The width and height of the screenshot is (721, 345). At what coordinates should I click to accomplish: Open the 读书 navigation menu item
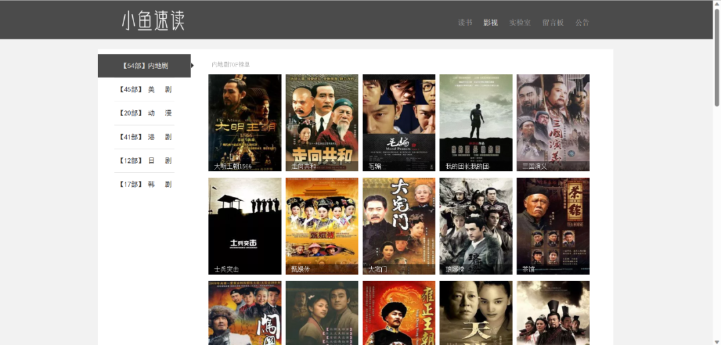(465, 23)
